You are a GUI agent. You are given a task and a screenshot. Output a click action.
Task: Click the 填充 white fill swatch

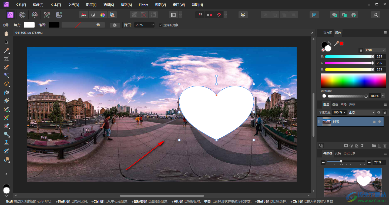pyautogui.click(x=29, y=25)
